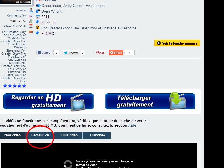Pin the film using Pin it
This screenshot has height=168, width=224.
click(x=100, y=53)
